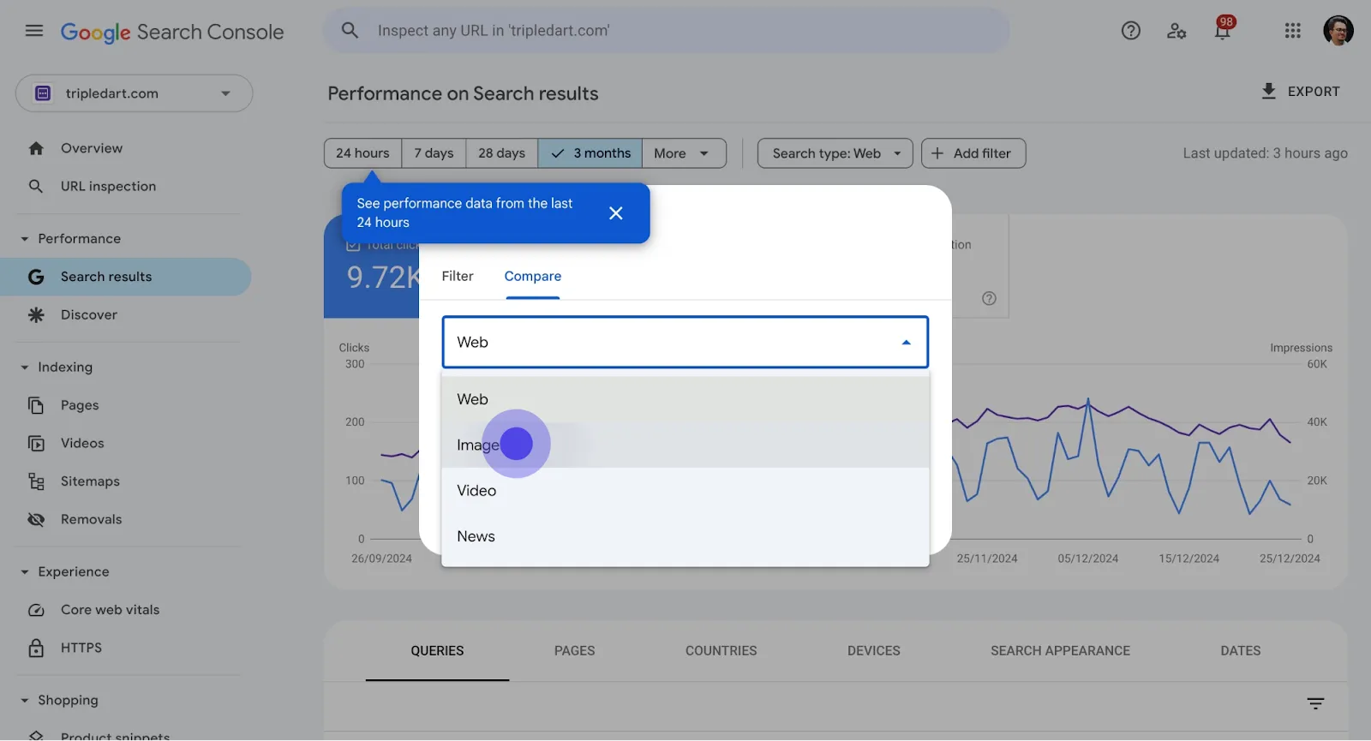Image resolution: width=1371 pixels, height=741 pixels.
Task: Open the notifications bell with 98 badge
Action: coord(1223,29)
